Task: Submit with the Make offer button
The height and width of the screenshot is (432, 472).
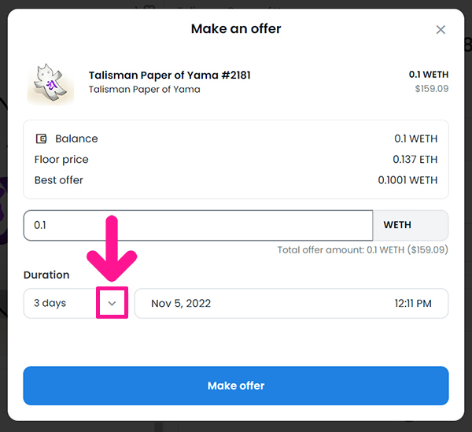Action: (236, 386)
